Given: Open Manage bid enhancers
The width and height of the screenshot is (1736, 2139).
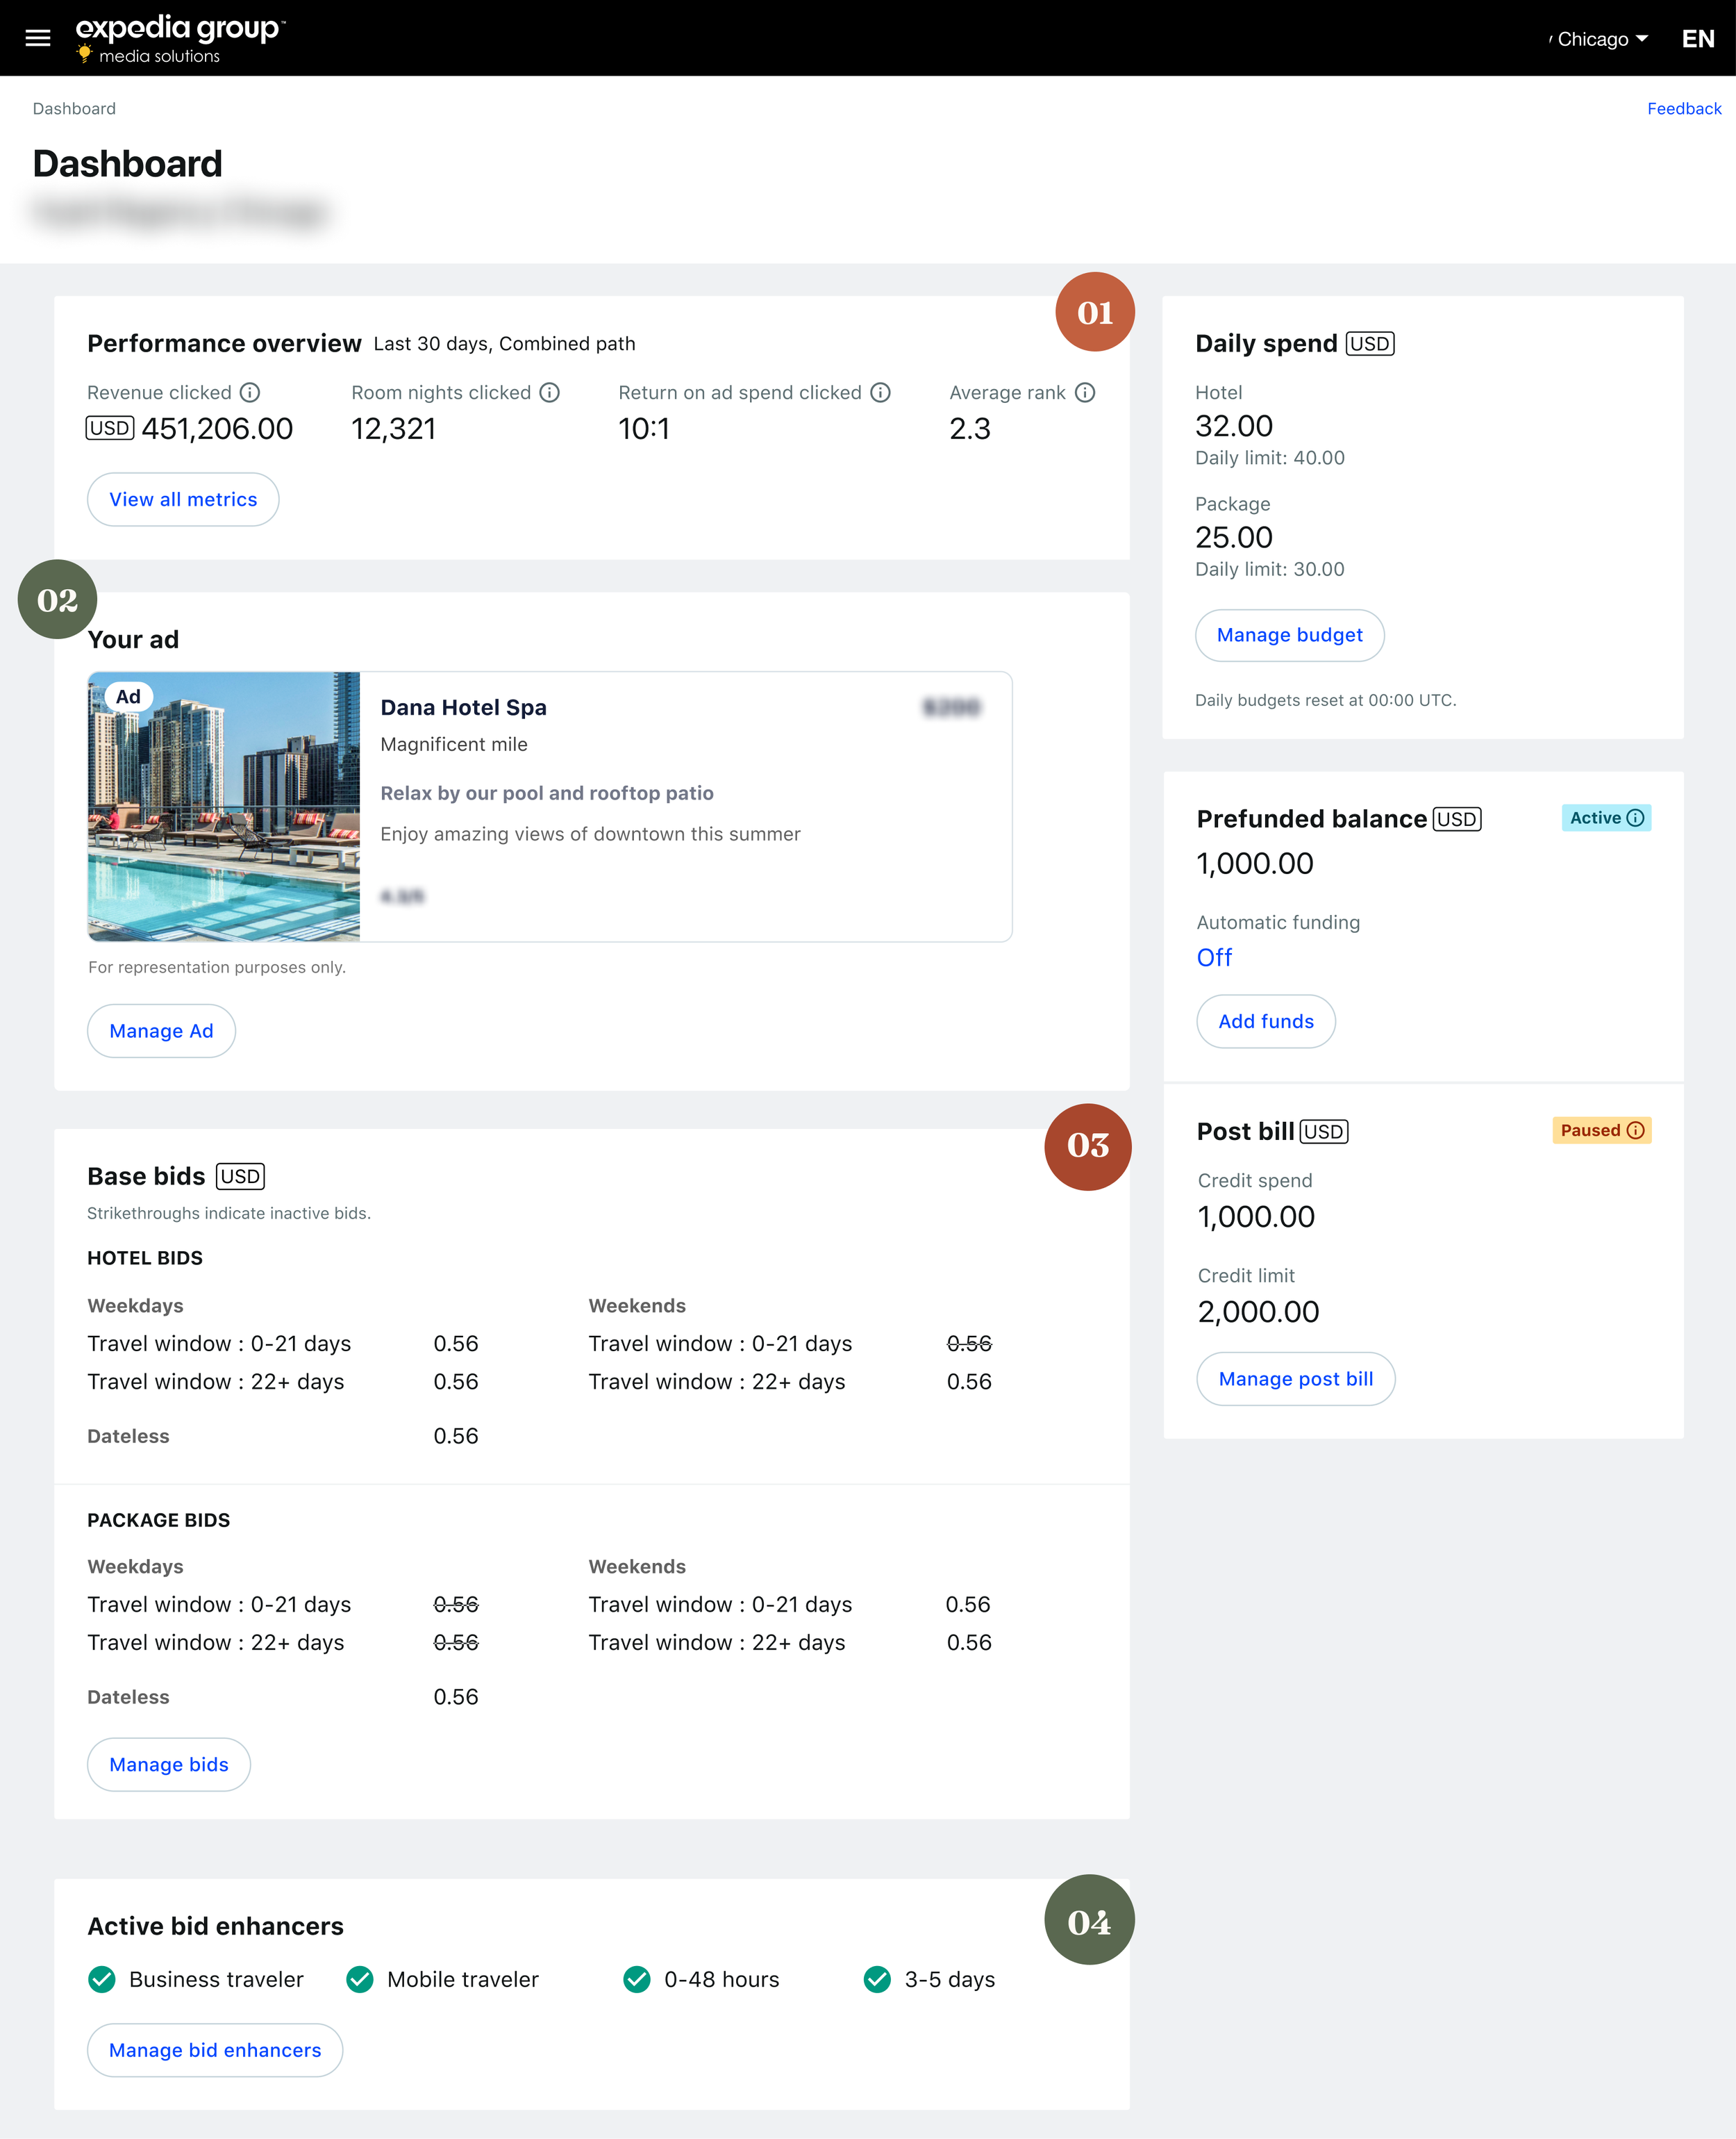Looking at the screenshot, I should [x=215, y=2050].
